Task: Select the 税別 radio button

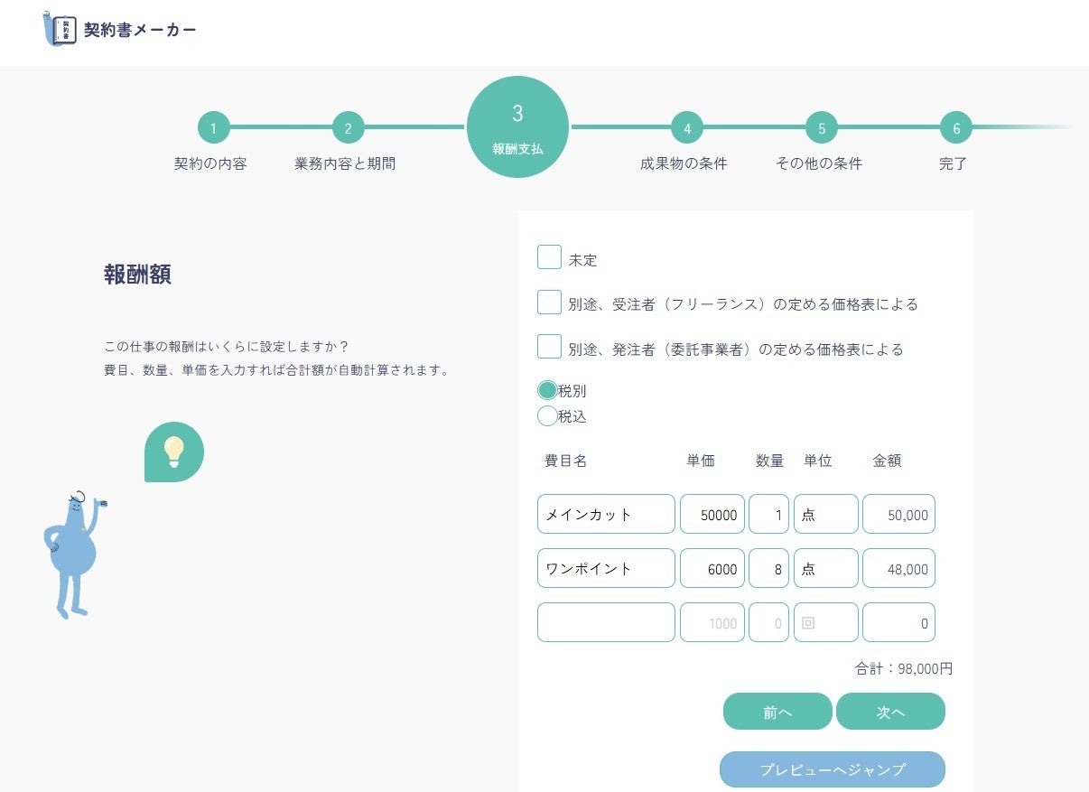Action: 547,390
